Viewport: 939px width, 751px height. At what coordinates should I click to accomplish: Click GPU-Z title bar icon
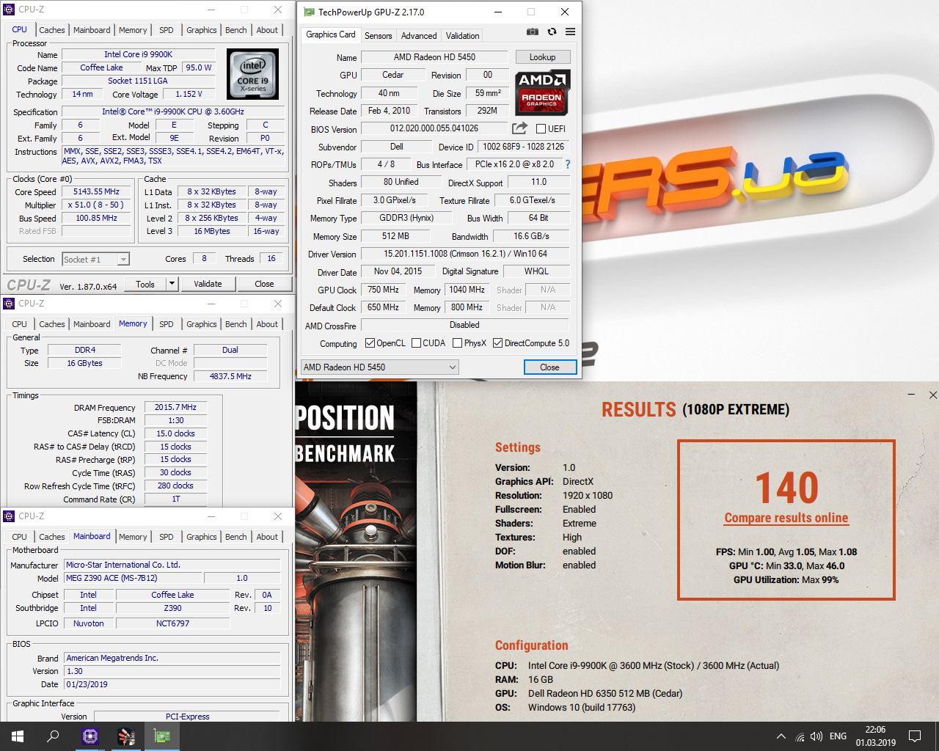tap(309, 12)
